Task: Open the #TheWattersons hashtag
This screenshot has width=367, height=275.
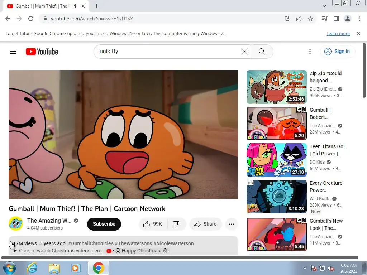Action: pyautogui.click(x=133, y=243)
